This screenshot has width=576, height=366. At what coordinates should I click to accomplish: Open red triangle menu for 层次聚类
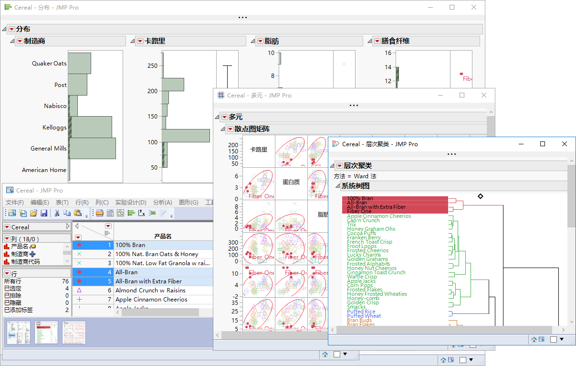[339, 166]
